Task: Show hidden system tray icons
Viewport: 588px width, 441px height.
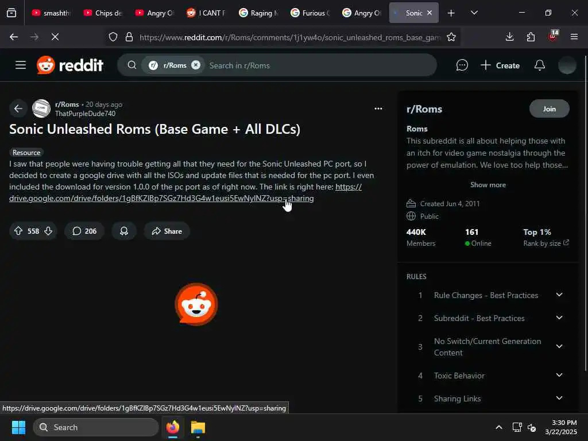Action: [x=499, y=427]
